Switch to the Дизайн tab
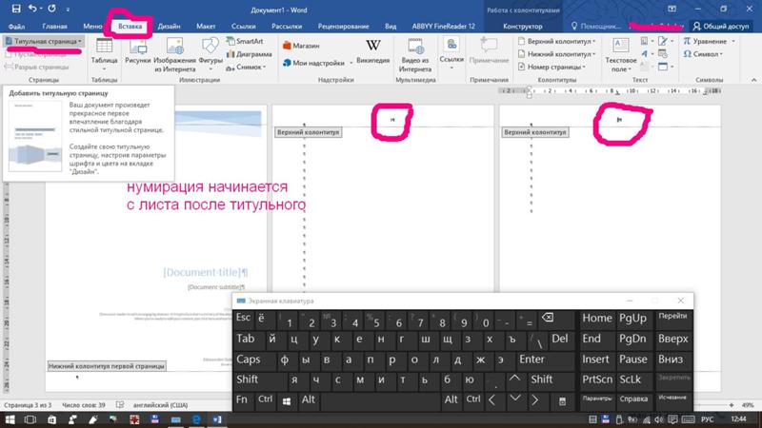This screenshot has height=428, width=762. [170, 27]
